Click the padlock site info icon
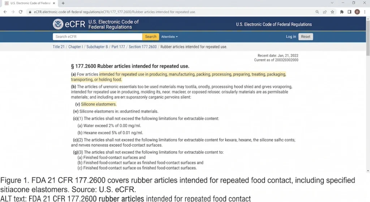 (x=30, y=12)
